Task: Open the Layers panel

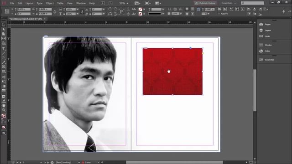Action: pos(265,31)
